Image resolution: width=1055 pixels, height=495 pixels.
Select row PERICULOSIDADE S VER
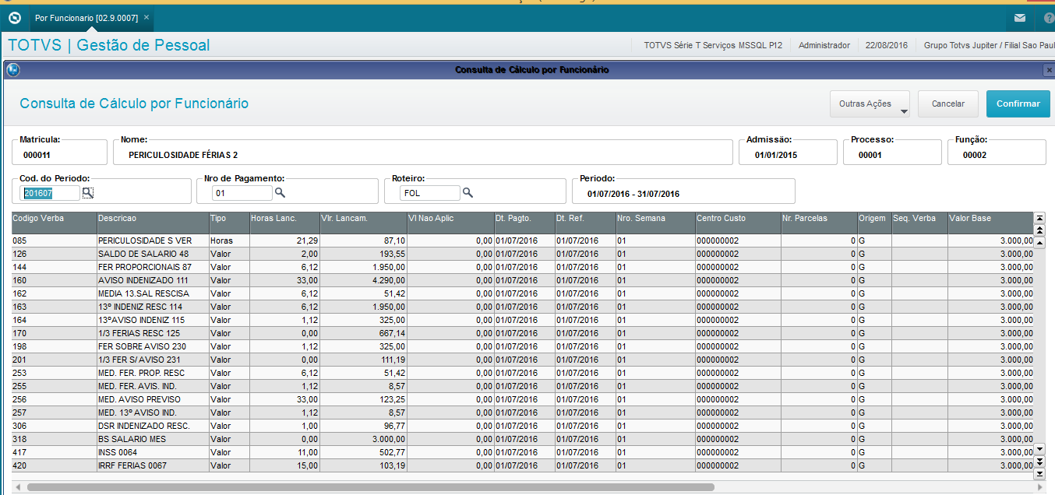point(522,240)
